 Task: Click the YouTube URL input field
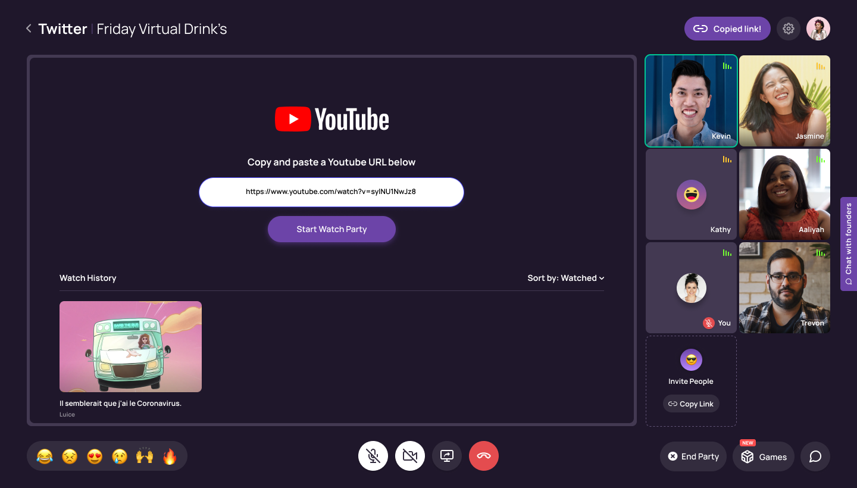point(331,192)
